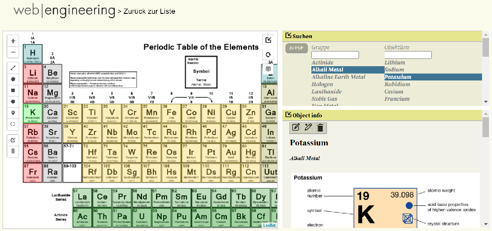The width and height of the screenshot is (492, 231).
Task: Click the trash icon in Object info
Action: point(320,127)
